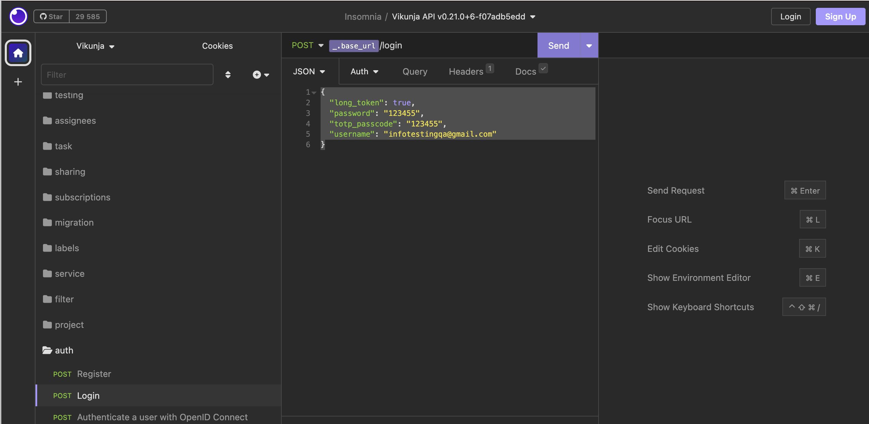Open the JSON body type dropdown
The height and width of the screenshot is (424, 869).
[x=309, y=71]
